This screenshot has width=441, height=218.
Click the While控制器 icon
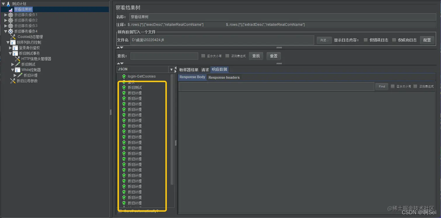(x=17, y=70)
